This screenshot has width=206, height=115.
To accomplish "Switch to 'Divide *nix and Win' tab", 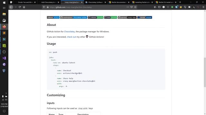I will [25, 2].
